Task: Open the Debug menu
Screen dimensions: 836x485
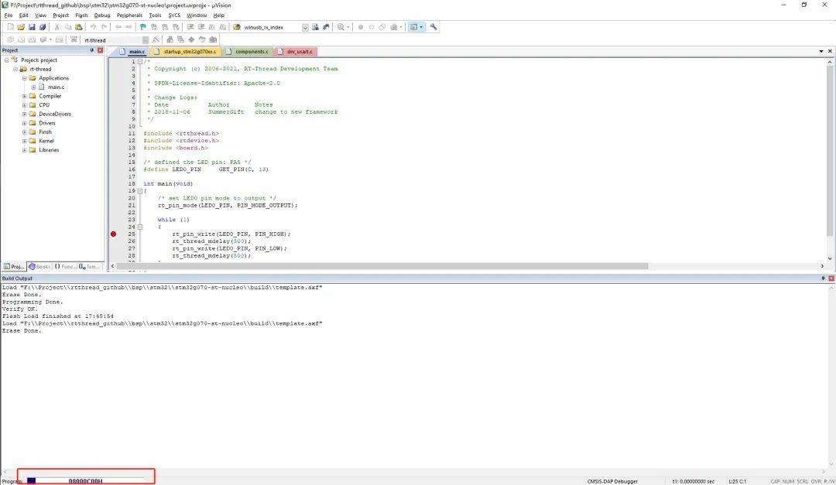Action: tap(102, 15)
